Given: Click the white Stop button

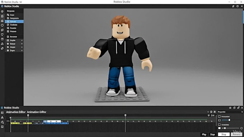Looking at the screenshot, I should [x=224, y=134].
